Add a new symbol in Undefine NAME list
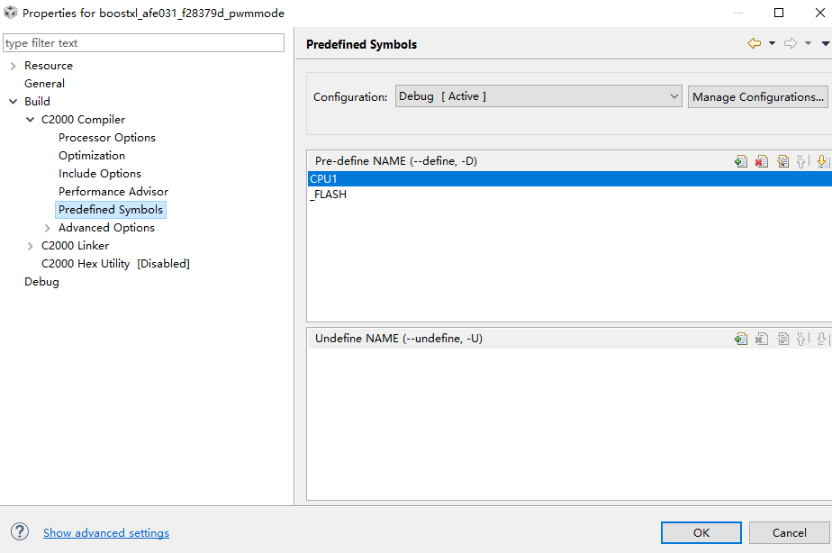Screen dimensions: 832x553 coord(741,339)
